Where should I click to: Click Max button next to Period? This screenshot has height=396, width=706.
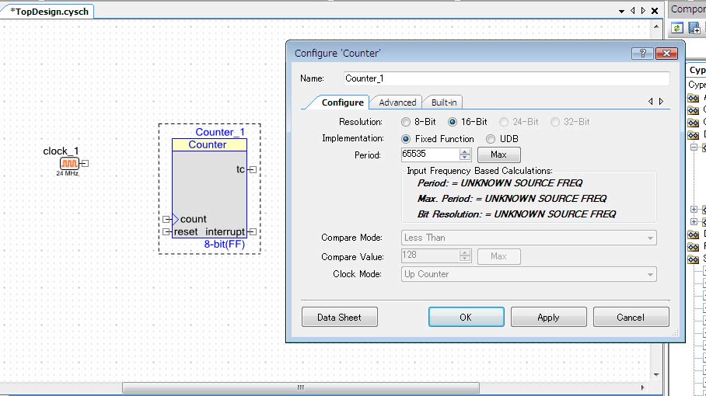498,155
